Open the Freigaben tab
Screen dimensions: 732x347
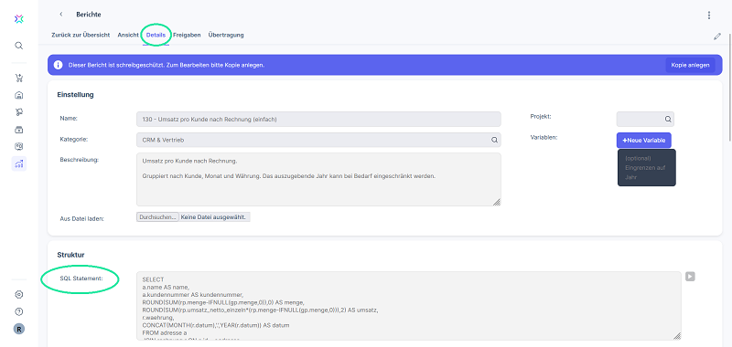187,35
